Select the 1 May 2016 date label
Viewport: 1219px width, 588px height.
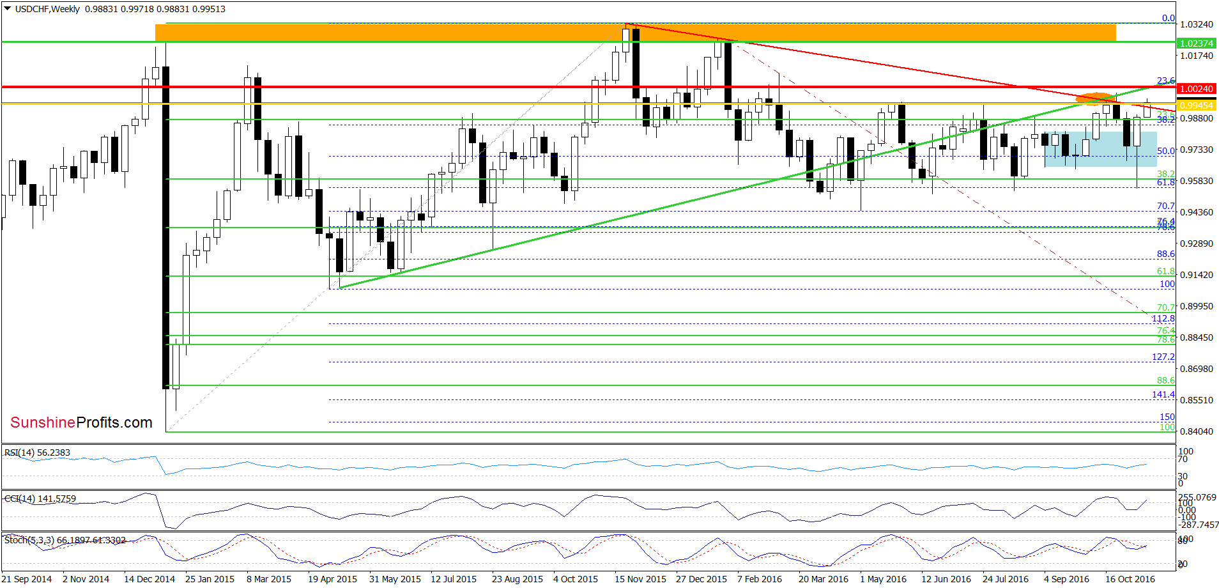(883, 579)
